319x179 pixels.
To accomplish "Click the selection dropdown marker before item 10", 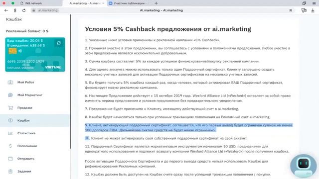I will point(87,138).
